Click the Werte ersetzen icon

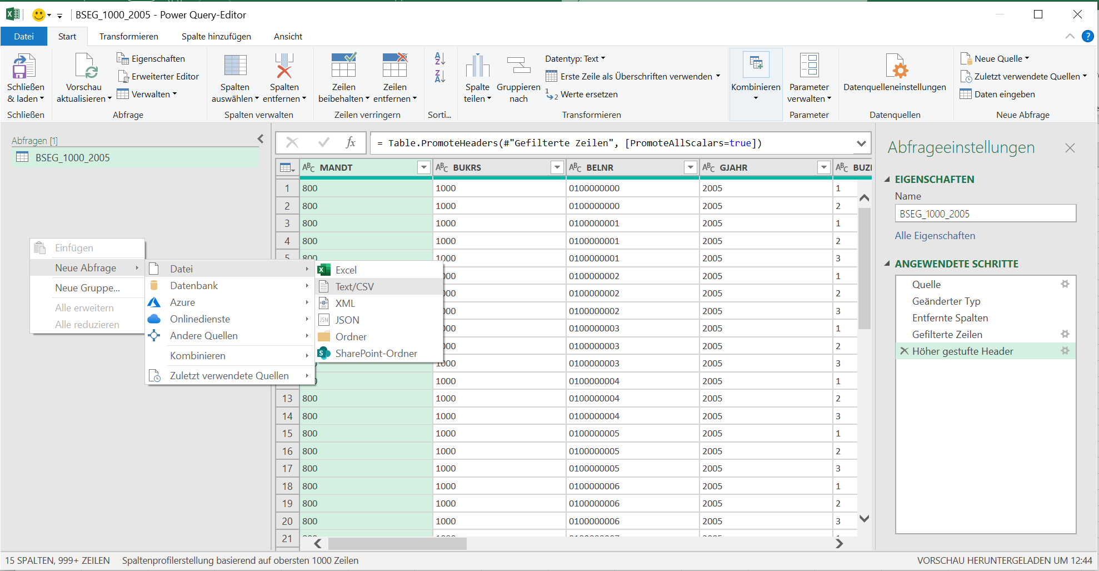point(552,95)
